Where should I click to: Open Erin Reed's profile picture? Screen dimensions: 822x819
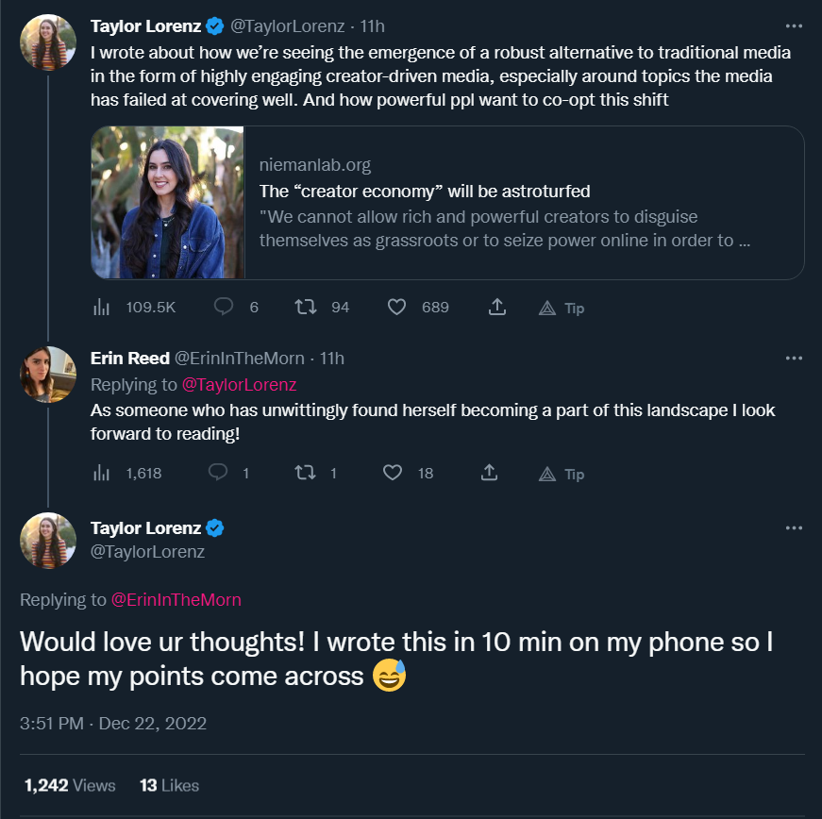click(48, 374)
